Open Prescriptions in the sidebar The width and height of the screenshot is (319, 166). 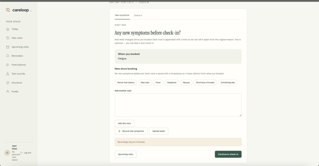pyautogui.click(x=18, y=65)
